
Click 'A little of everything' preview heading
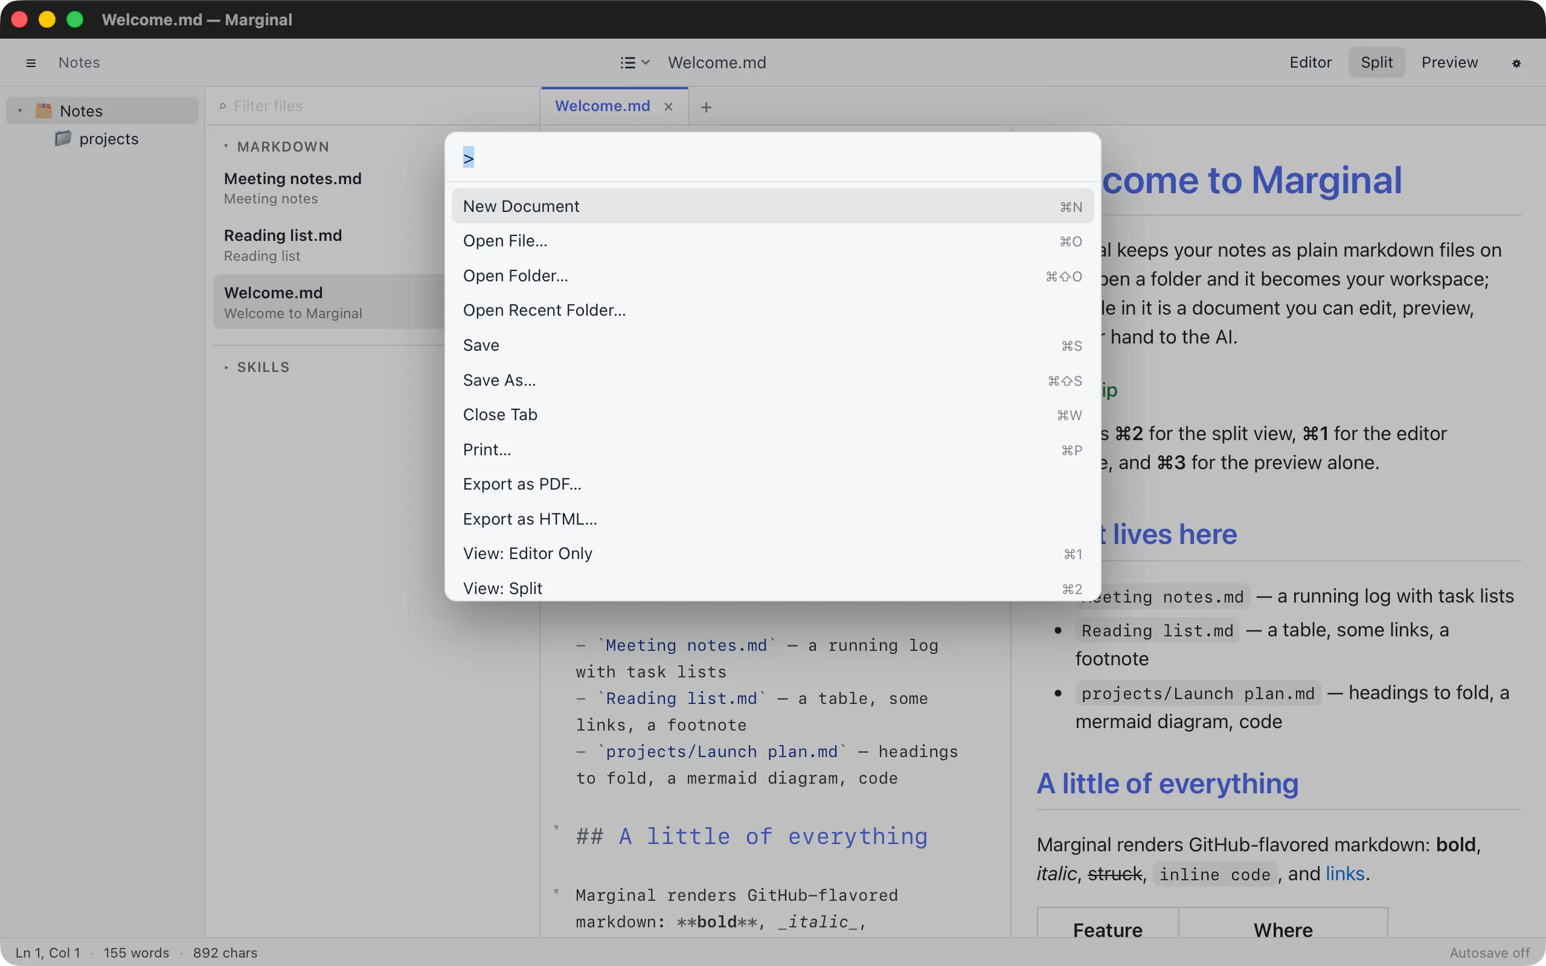pyautogui.click(x=1167, y=784)
